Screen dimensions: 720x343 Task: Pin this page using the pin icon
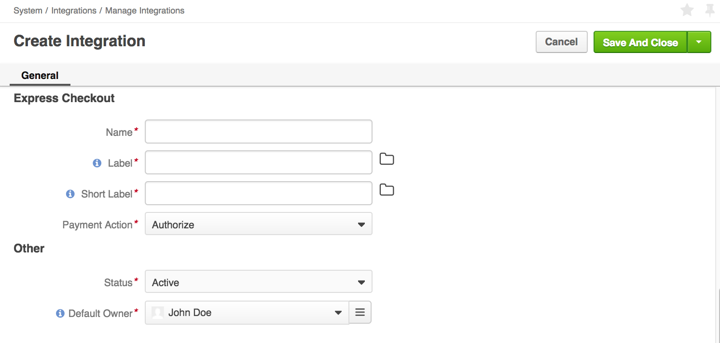709,10
